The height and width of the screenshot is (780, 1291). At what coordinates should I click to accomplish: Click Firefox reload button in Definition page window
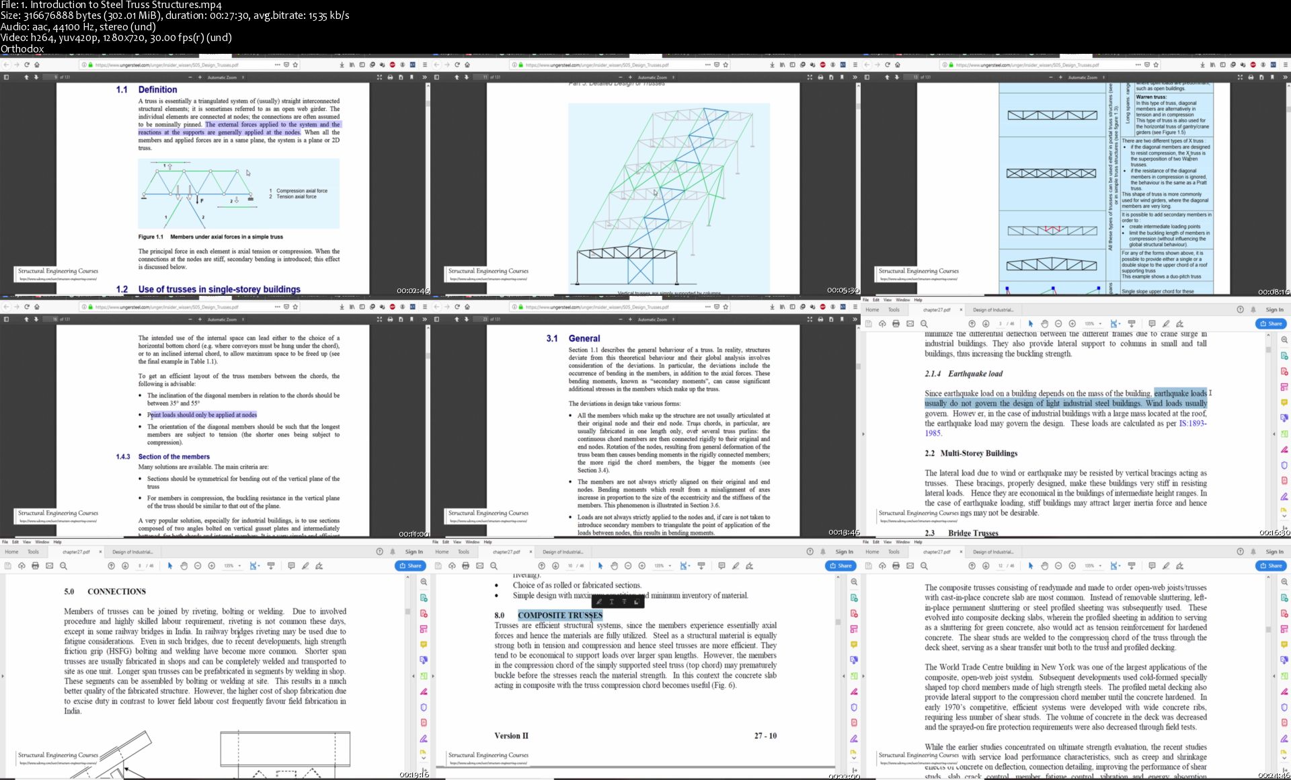(x=27, y=65)
